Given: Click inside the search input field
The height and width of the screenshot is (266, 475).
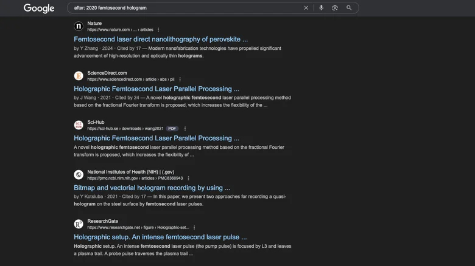Looking at the screenshot, I should pos(183,8).
